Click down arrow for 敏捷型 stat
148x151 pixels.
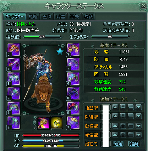click(x=138, y=126)
